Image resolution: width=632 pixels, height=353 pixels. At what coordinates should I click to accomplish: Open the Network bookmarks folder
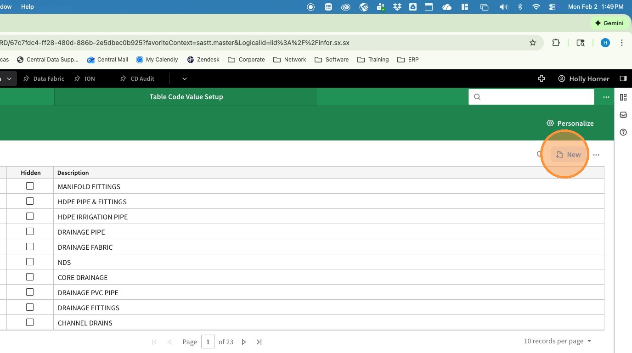[x=290, y=60]
